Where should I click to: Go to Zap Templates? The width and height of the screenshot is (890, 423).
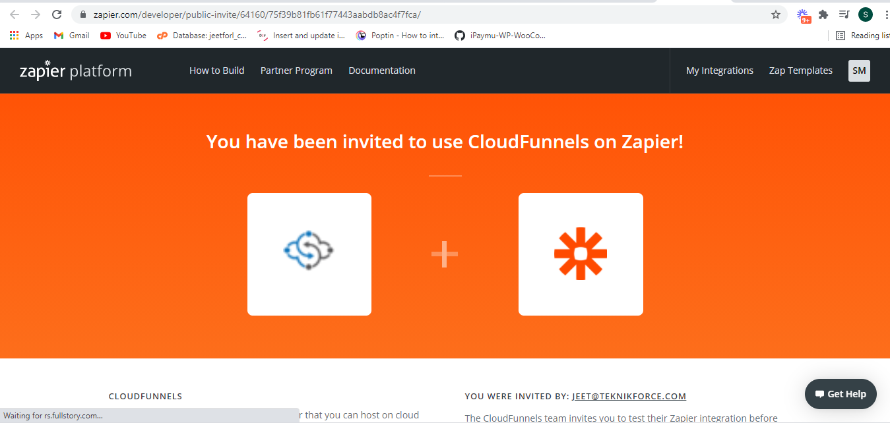pos(801,70)
